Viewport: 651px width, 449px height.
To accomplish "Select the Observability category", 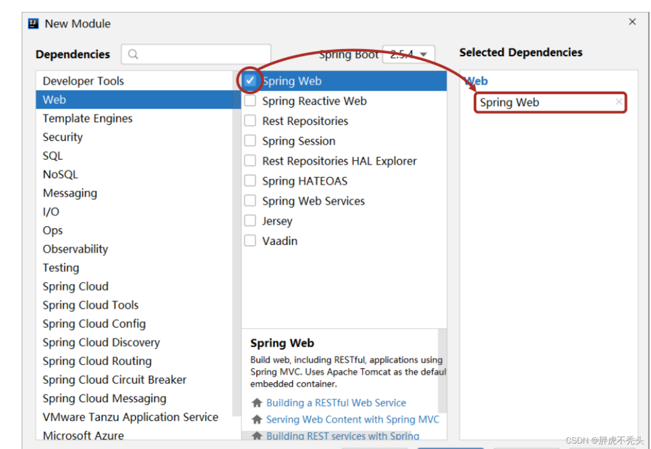I will coord(76,249).
